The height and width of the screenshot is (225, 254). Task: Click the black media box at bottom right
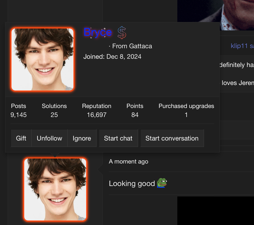[x=216, y=211]
